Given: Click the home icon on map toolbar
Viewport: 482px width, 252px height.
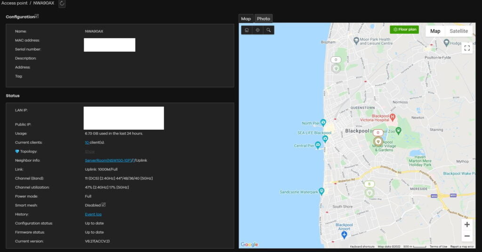Looking at the screenshot, I should pyautogui.click(x=247, y=30).
